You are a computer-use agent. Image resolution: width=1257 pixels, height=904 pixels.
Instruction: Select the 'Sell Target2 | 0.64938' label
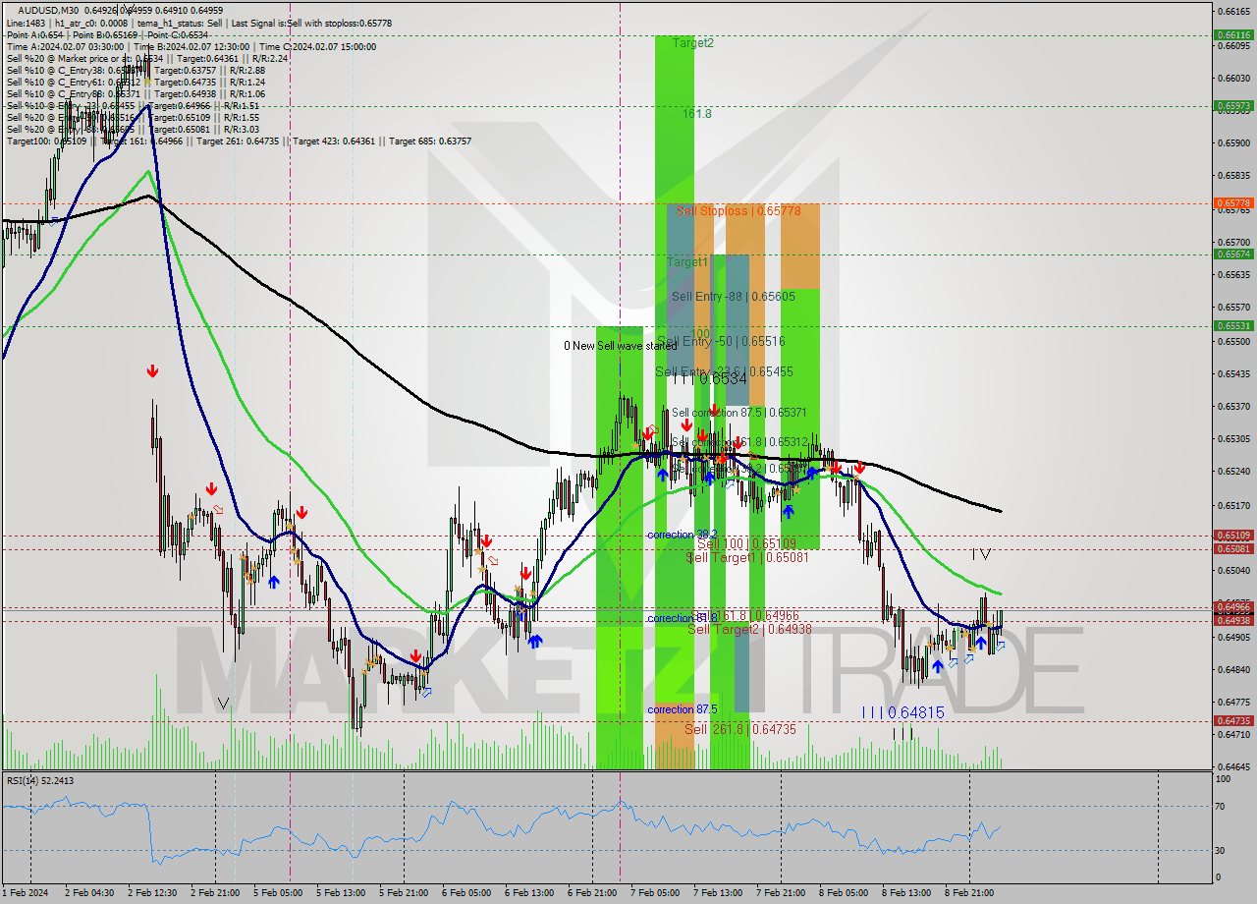[749, 629]
